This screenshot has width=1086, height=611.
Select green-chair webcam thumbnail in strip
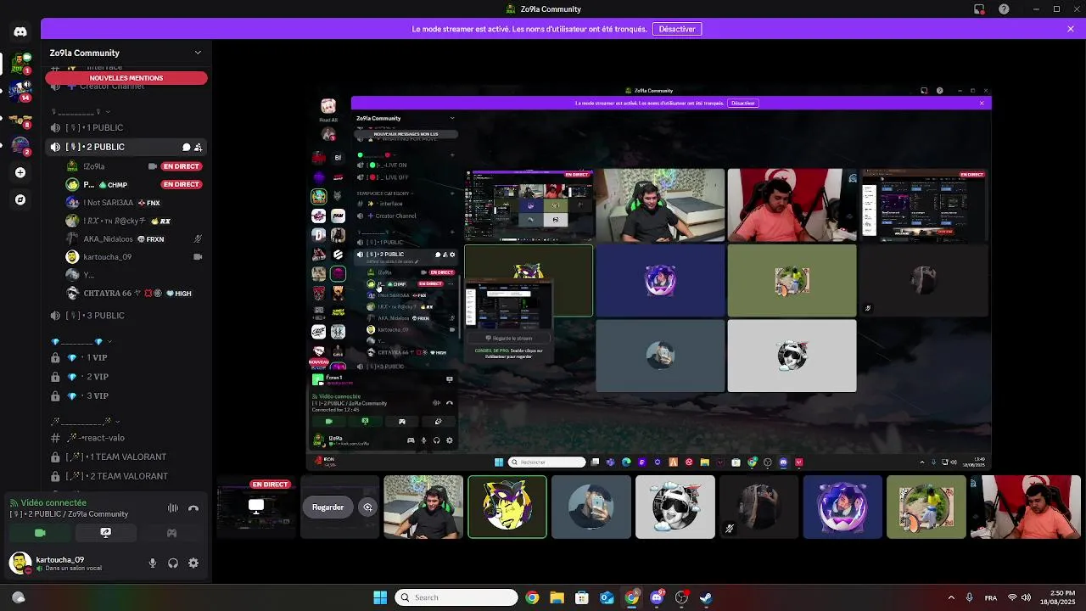point(423,507)
